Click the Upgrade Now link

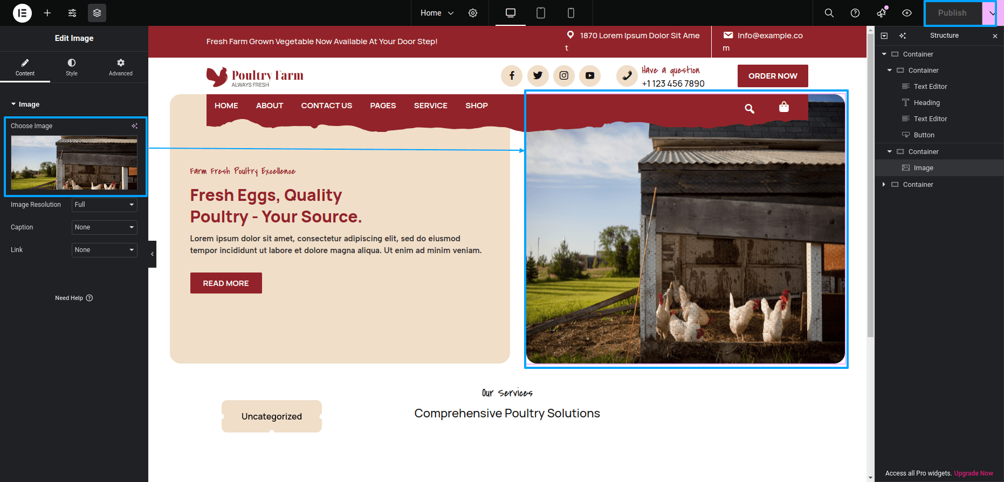[x=973, y=473]
